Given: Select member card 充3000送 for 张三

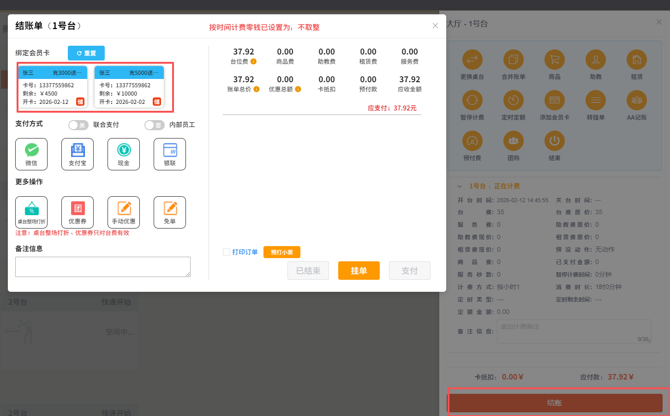Looking at the screenshot, I should (53, 86).
